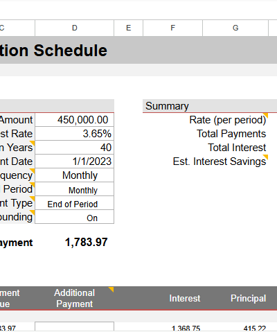The image size is (277, 332).
Task: Open the rounding cell showing On
Action: click(74, 218)
